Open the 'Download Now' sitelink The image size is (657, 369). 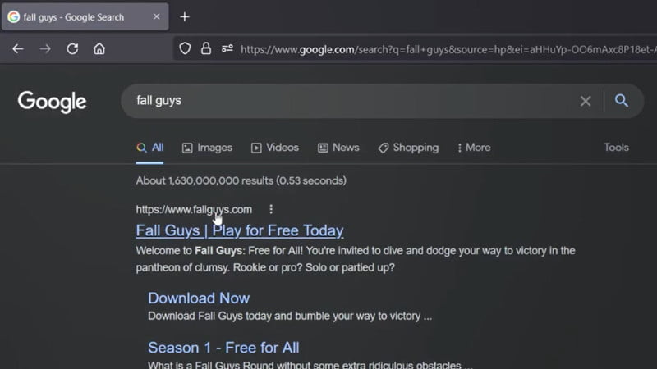coord(199,298)
